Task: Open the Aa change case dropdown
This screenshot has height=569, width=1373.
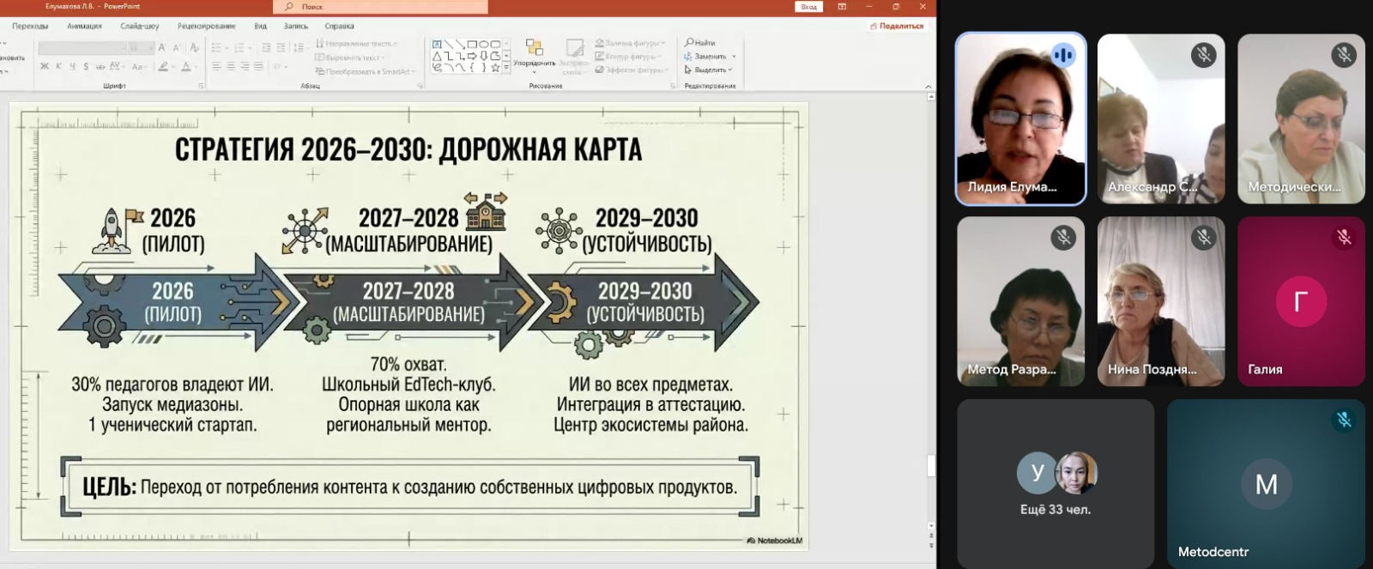Action: coord(139,66)
